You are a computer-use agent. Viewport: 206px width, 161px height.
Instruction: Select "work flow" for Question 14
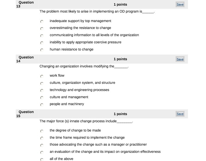[x=42, y=76]
